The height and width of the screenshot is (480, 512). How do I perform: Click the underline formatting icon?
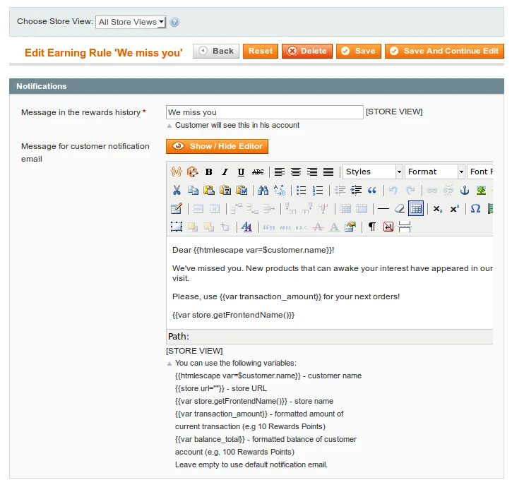(x=242, y=172)
